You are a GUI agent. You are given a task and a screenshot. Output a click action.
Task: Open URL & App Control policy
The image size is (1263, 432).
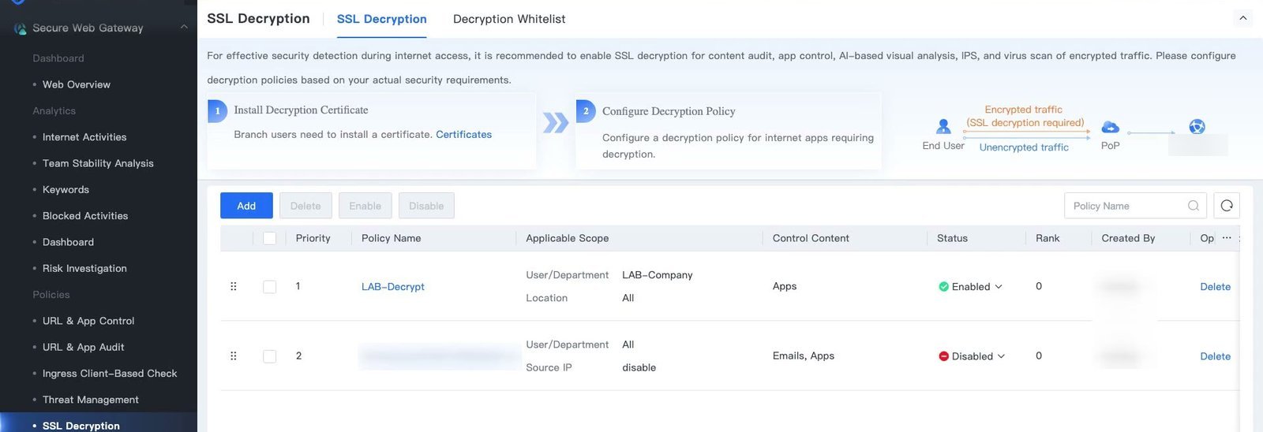tap(88, 321)
